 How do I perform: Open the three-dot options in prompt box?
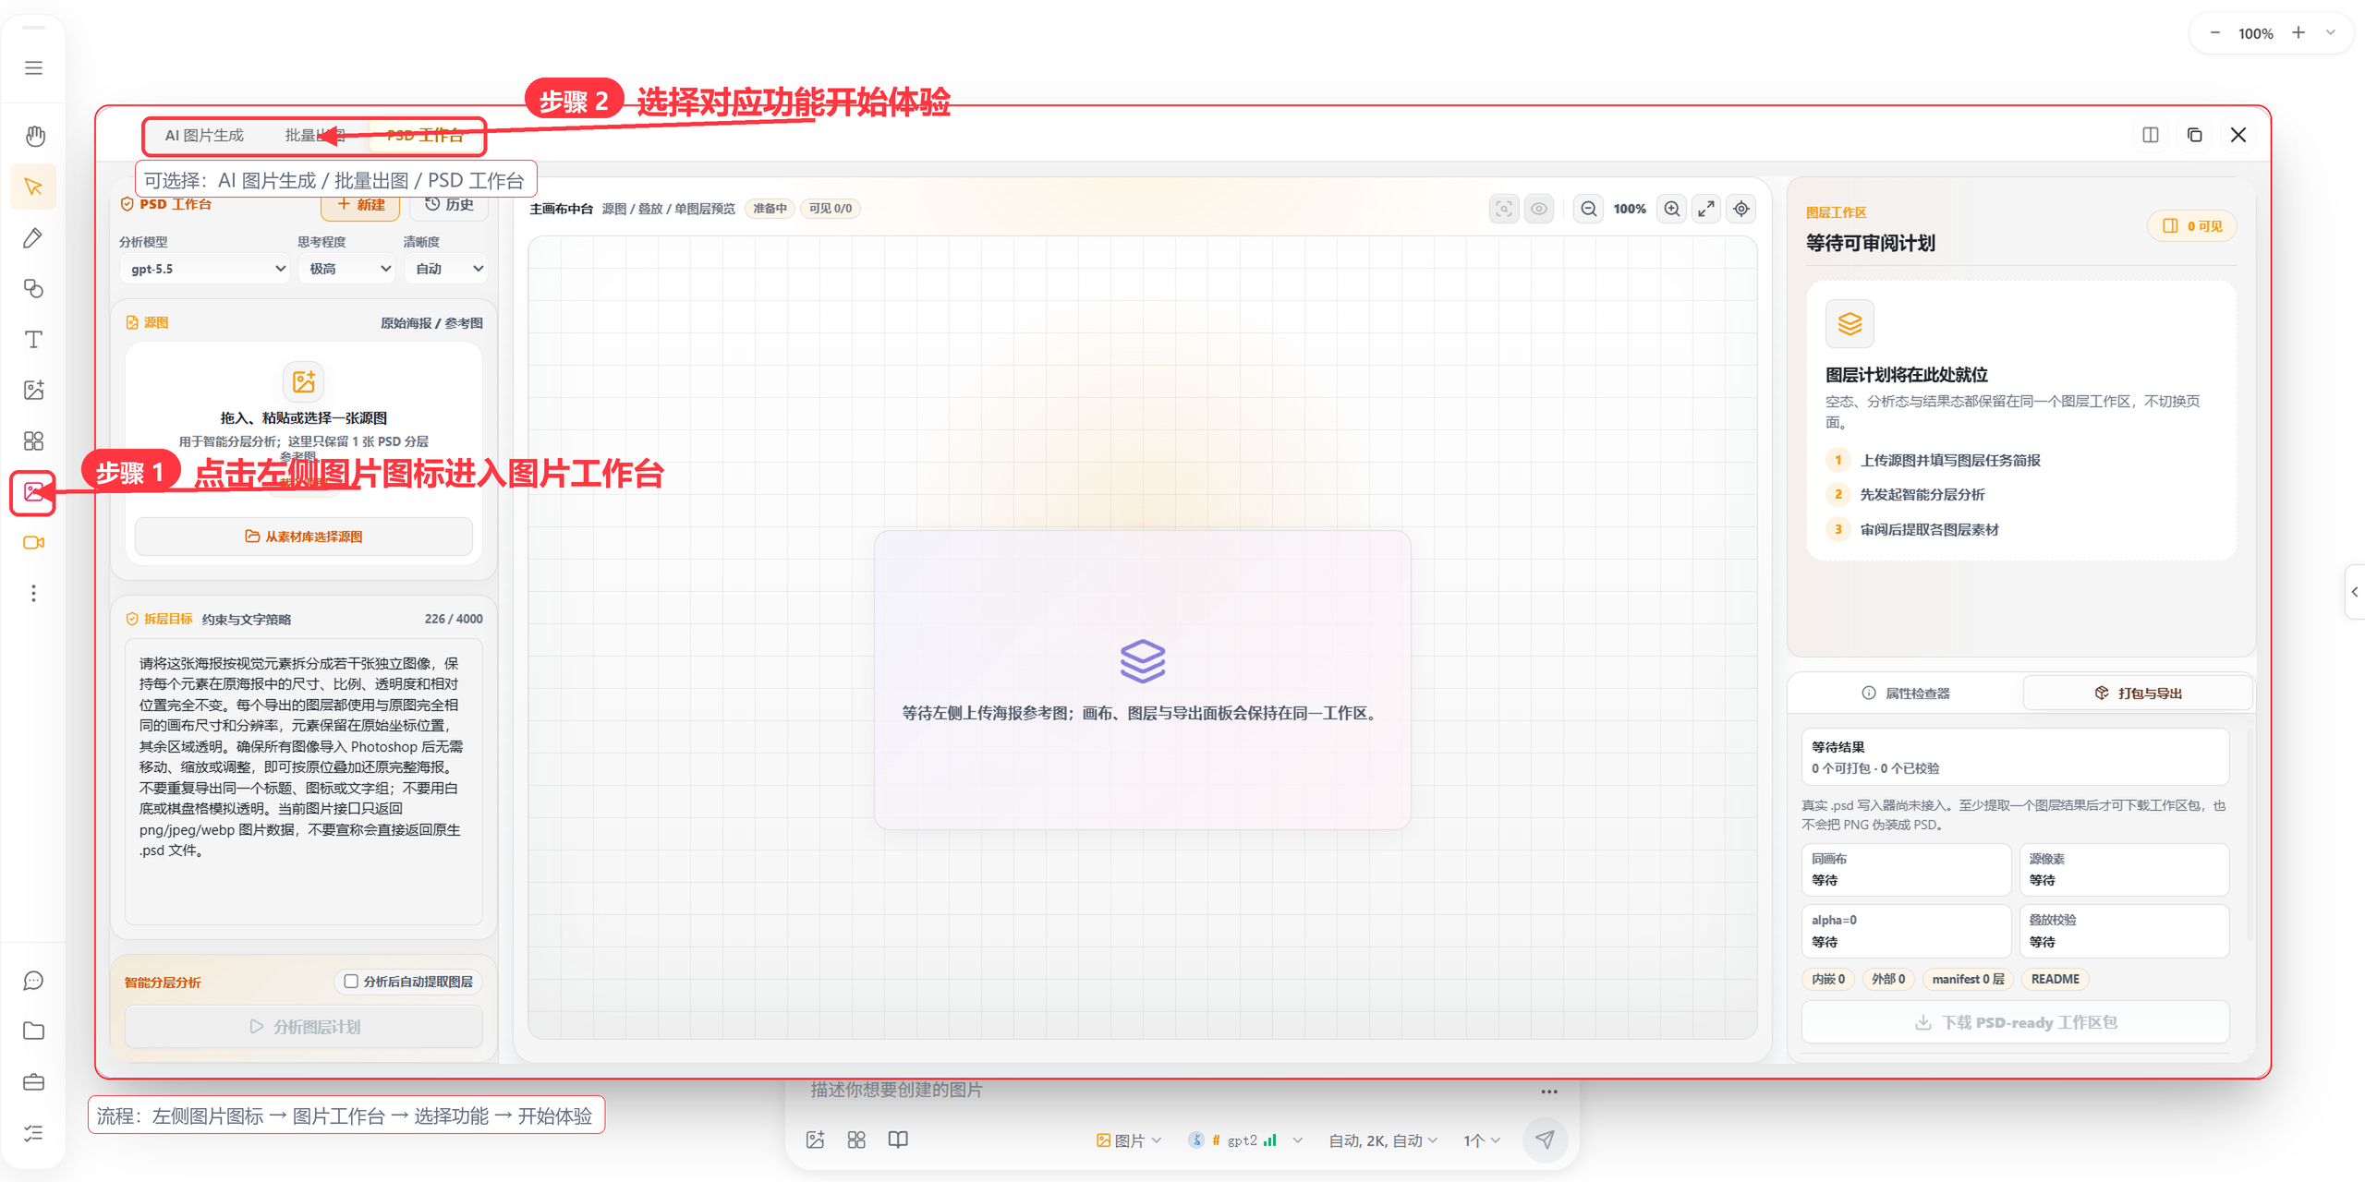point(1549,1092)
